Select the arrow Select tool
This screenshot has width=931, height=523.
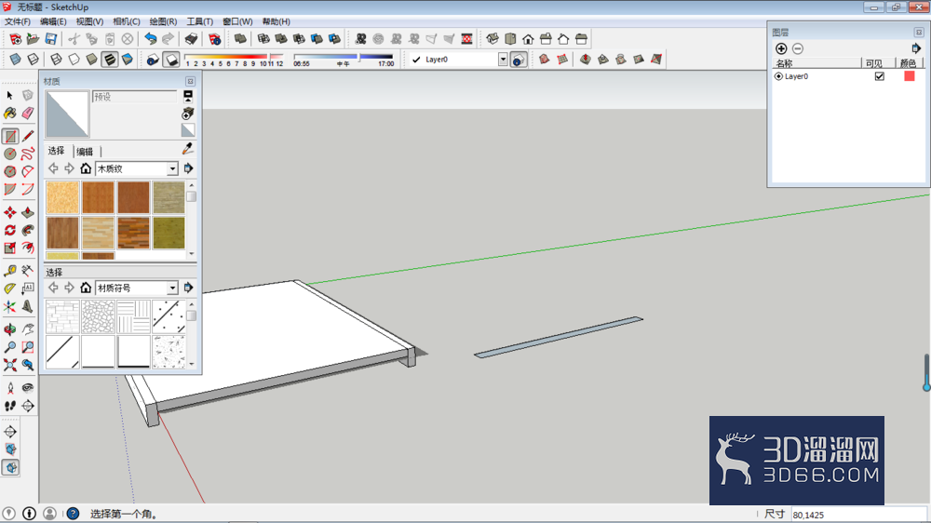[x=10, y=96]
